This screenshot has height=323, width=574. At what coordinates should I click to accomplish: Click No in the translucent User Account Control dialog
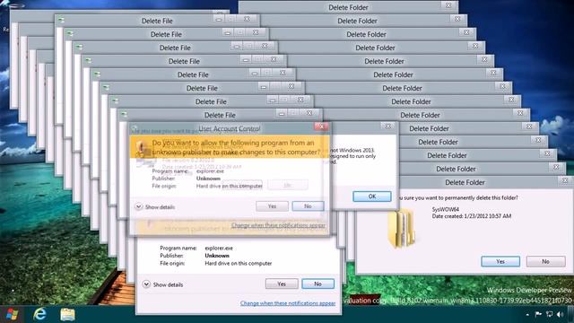(x=308, y=206)
